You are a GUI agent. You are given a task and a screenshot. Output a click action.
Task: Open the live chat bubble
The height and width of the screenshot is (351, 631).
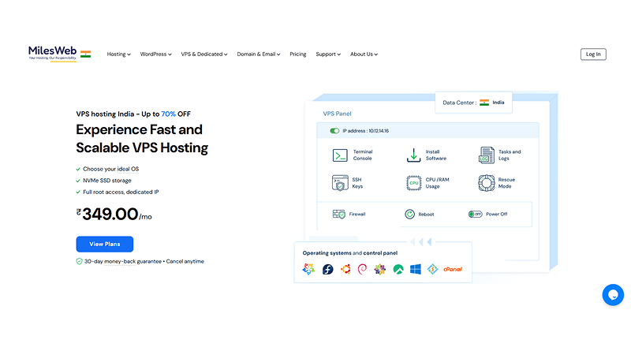613,295
